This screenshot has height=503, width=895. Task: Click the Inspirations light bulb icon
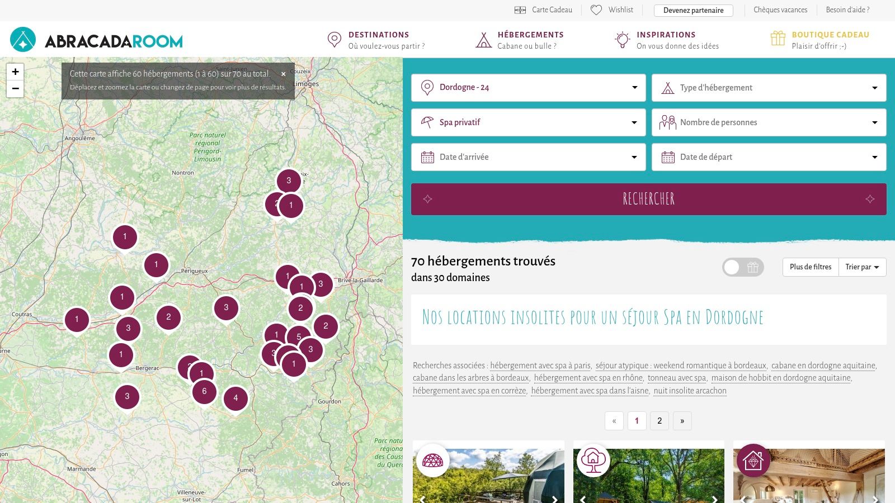tap(622, 40)
